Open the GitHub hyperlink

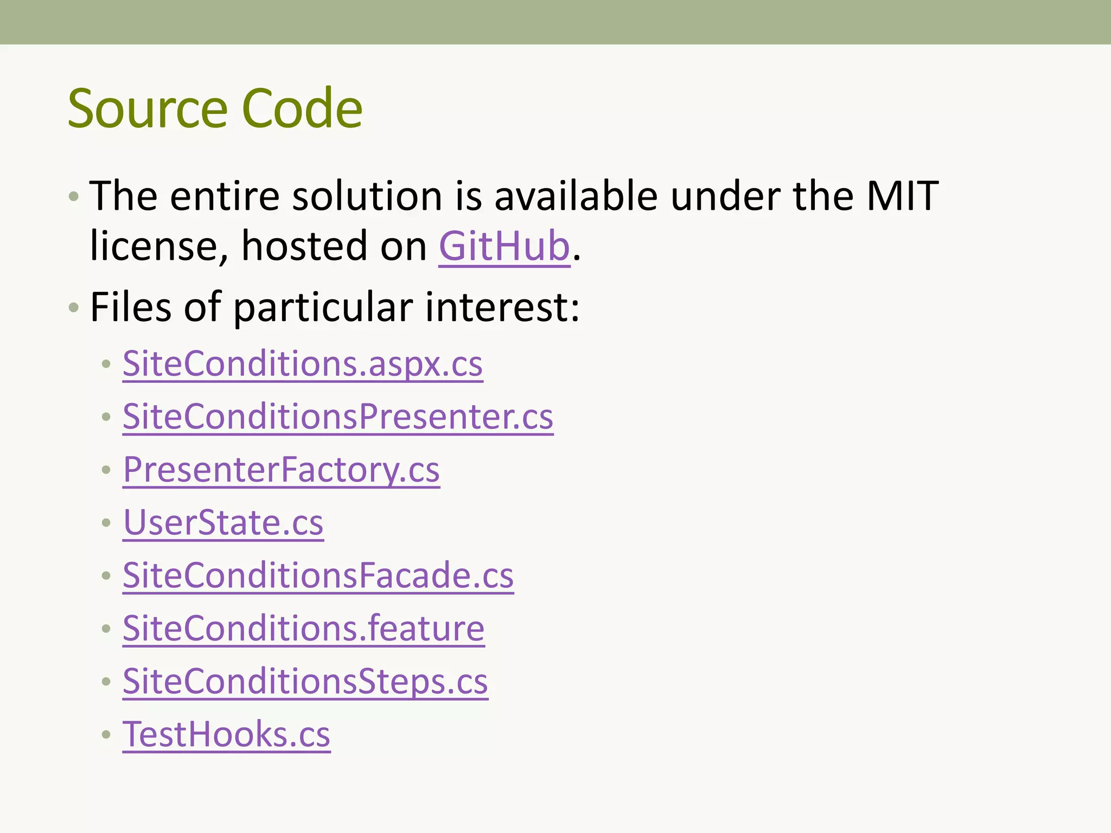click(x=504, y=247)
